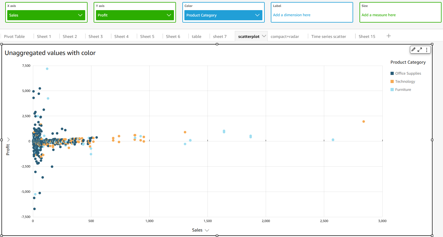Open the Time series scatter tab
This screenshot has height=237, width=443.
tap(328, 36)
